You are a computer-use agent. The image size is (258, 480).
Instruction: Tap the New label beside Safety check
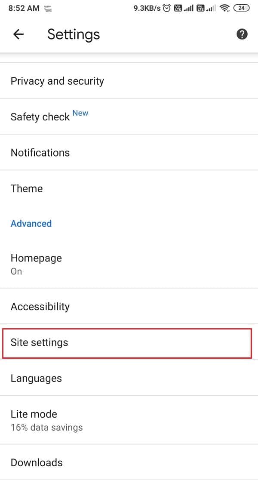pos(80,113)
